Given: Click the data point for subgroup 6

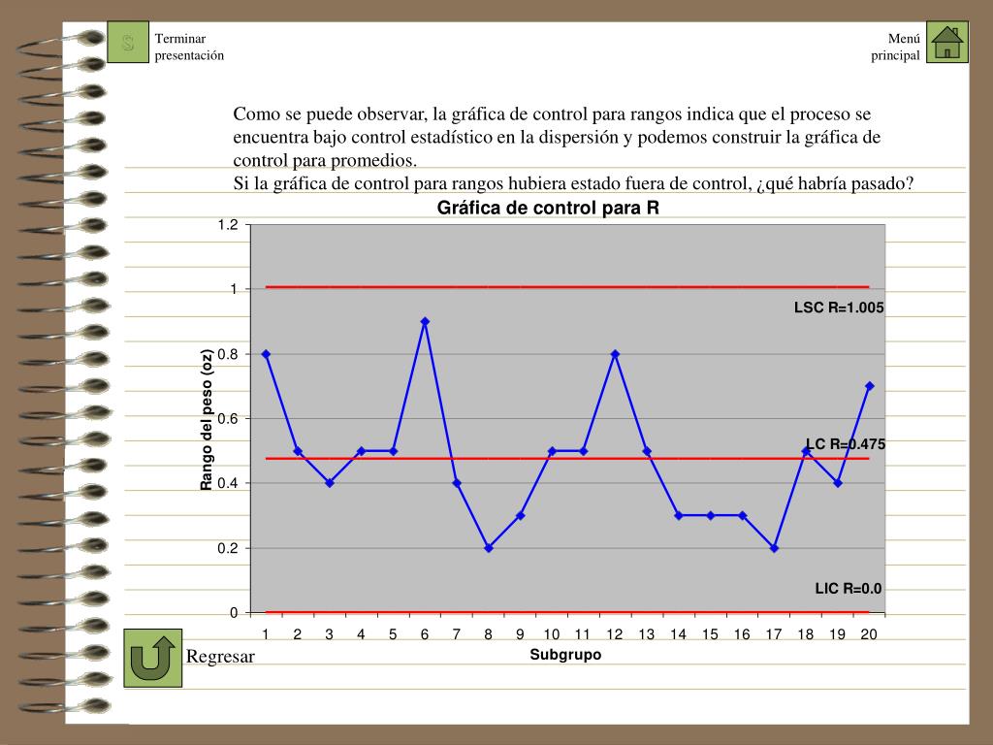Looking at the screenshot, I should coord(425,322).
